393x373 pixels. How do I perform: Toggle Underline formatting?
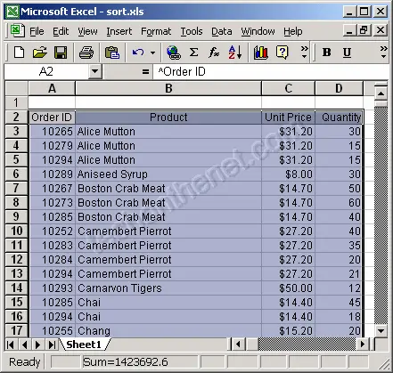tap(347, 53)
